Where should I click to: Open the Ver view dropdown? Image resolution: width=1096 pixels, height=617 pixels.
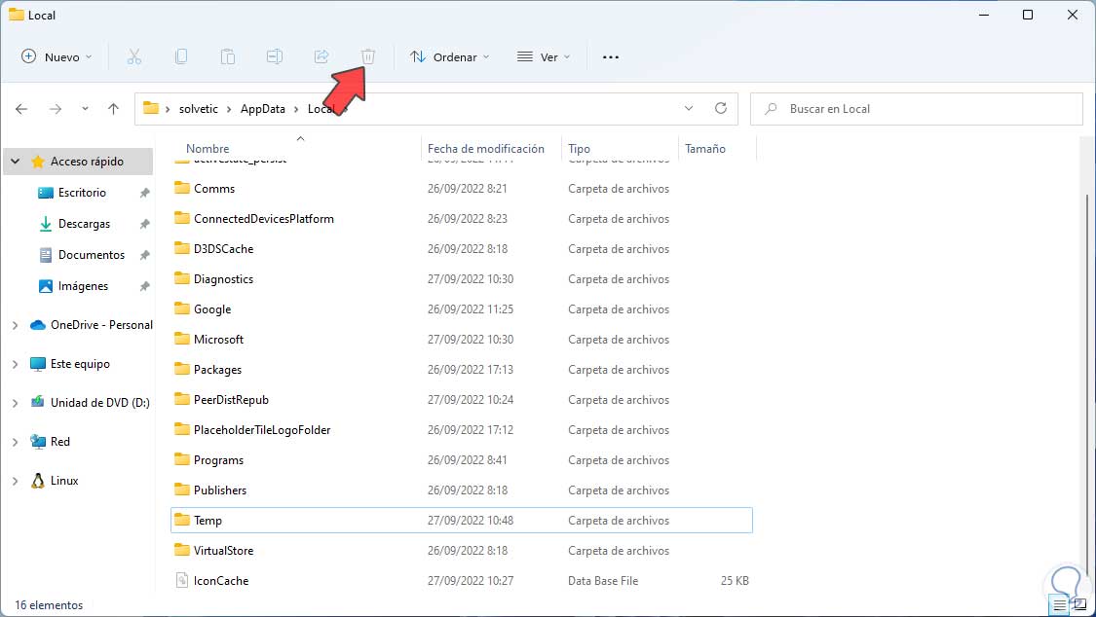544,57
